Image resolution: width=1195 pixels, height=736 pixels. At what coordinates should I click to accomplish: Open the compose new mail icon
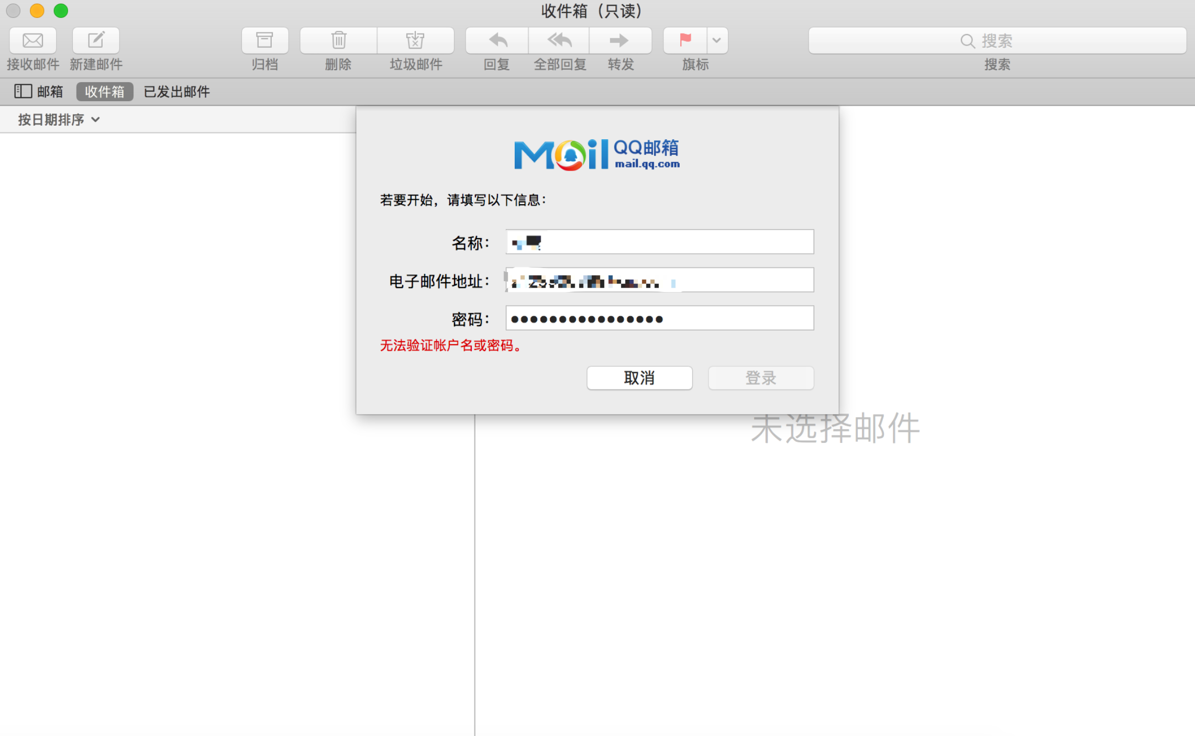click(96, 40)
